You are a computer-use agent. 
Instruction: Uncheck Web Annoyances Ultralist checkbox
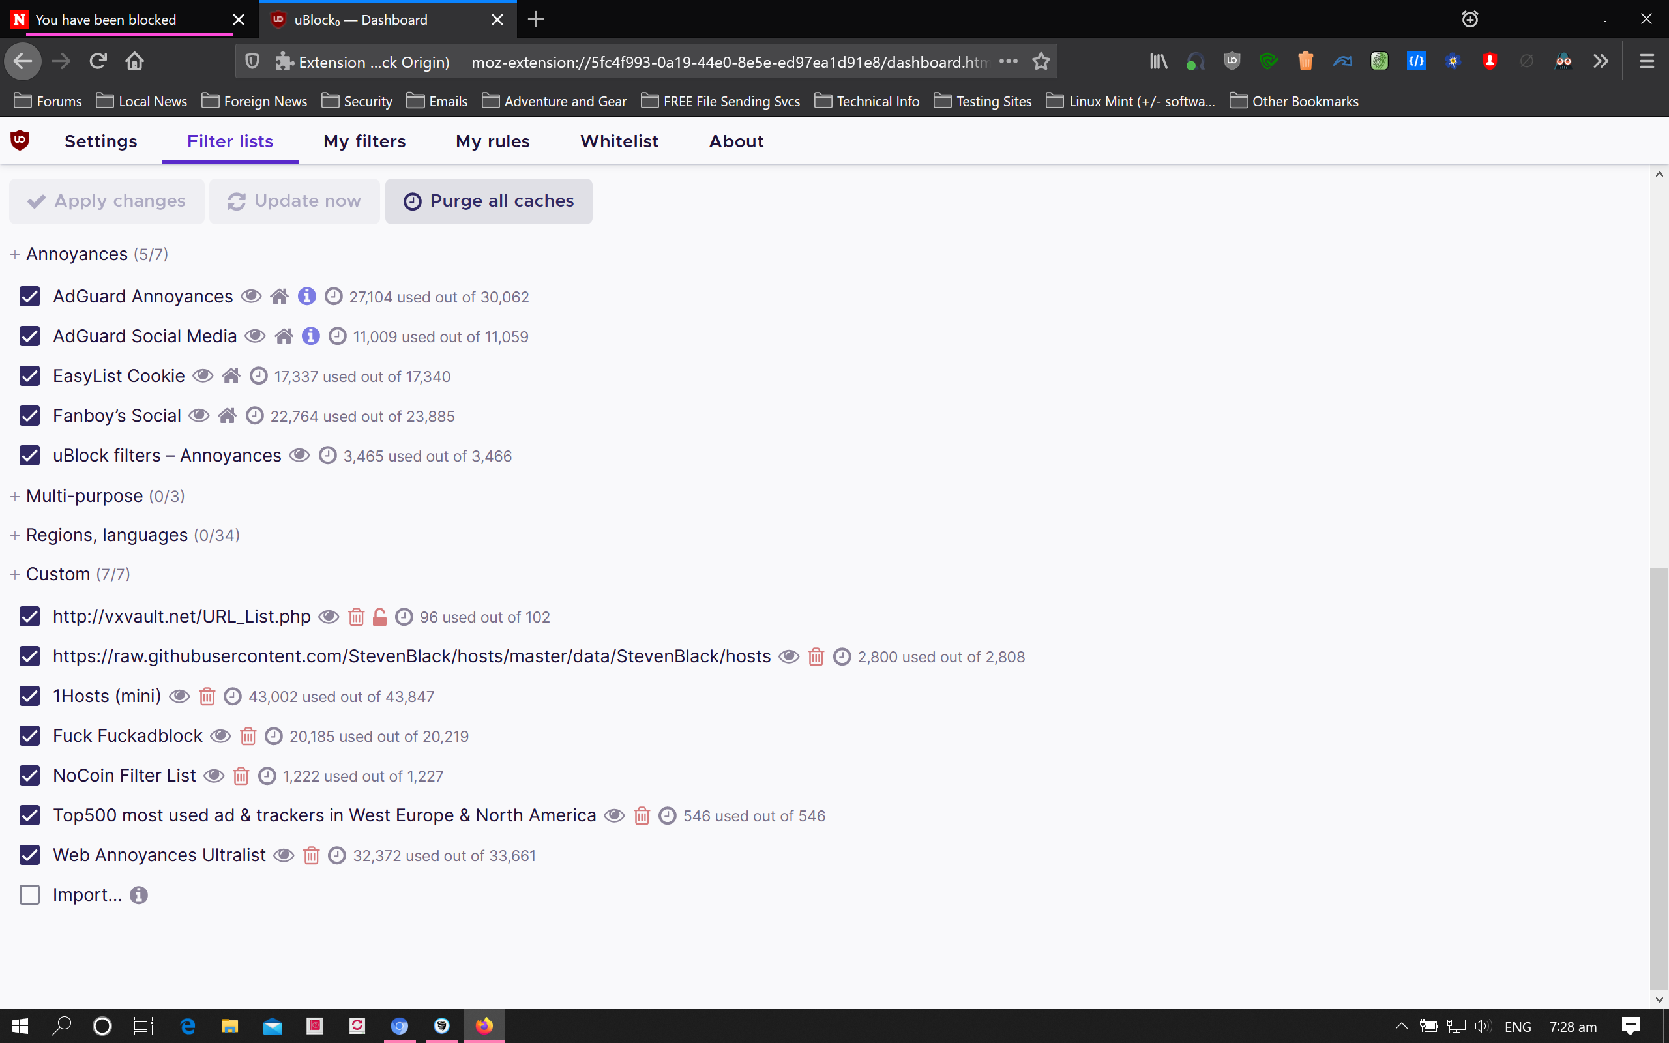coord(29,855)
